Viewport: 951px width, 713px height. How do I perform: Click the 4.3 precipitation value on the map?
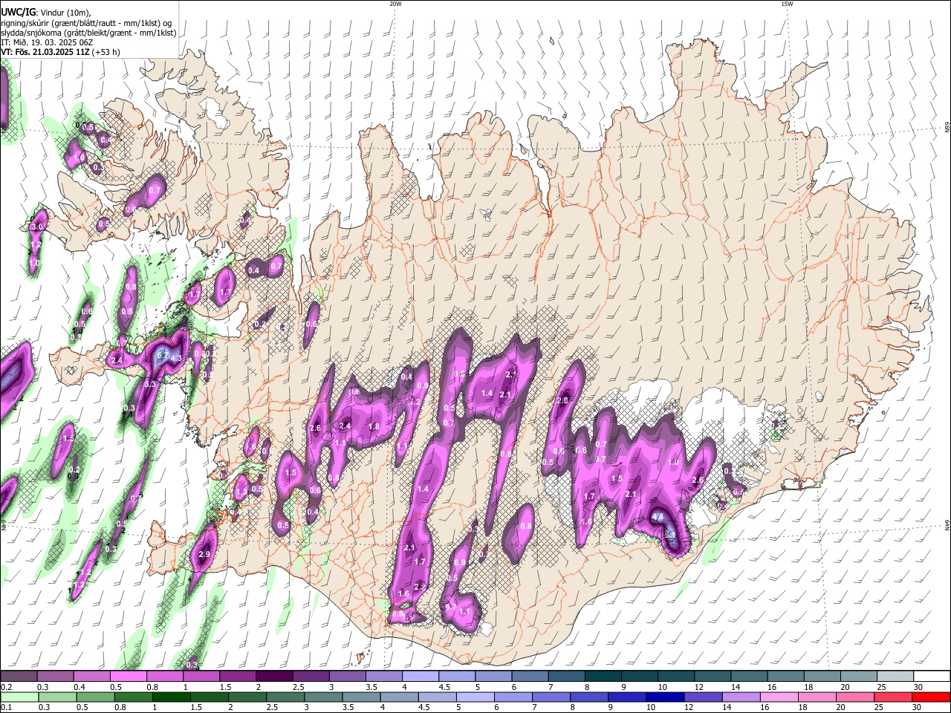176,359
